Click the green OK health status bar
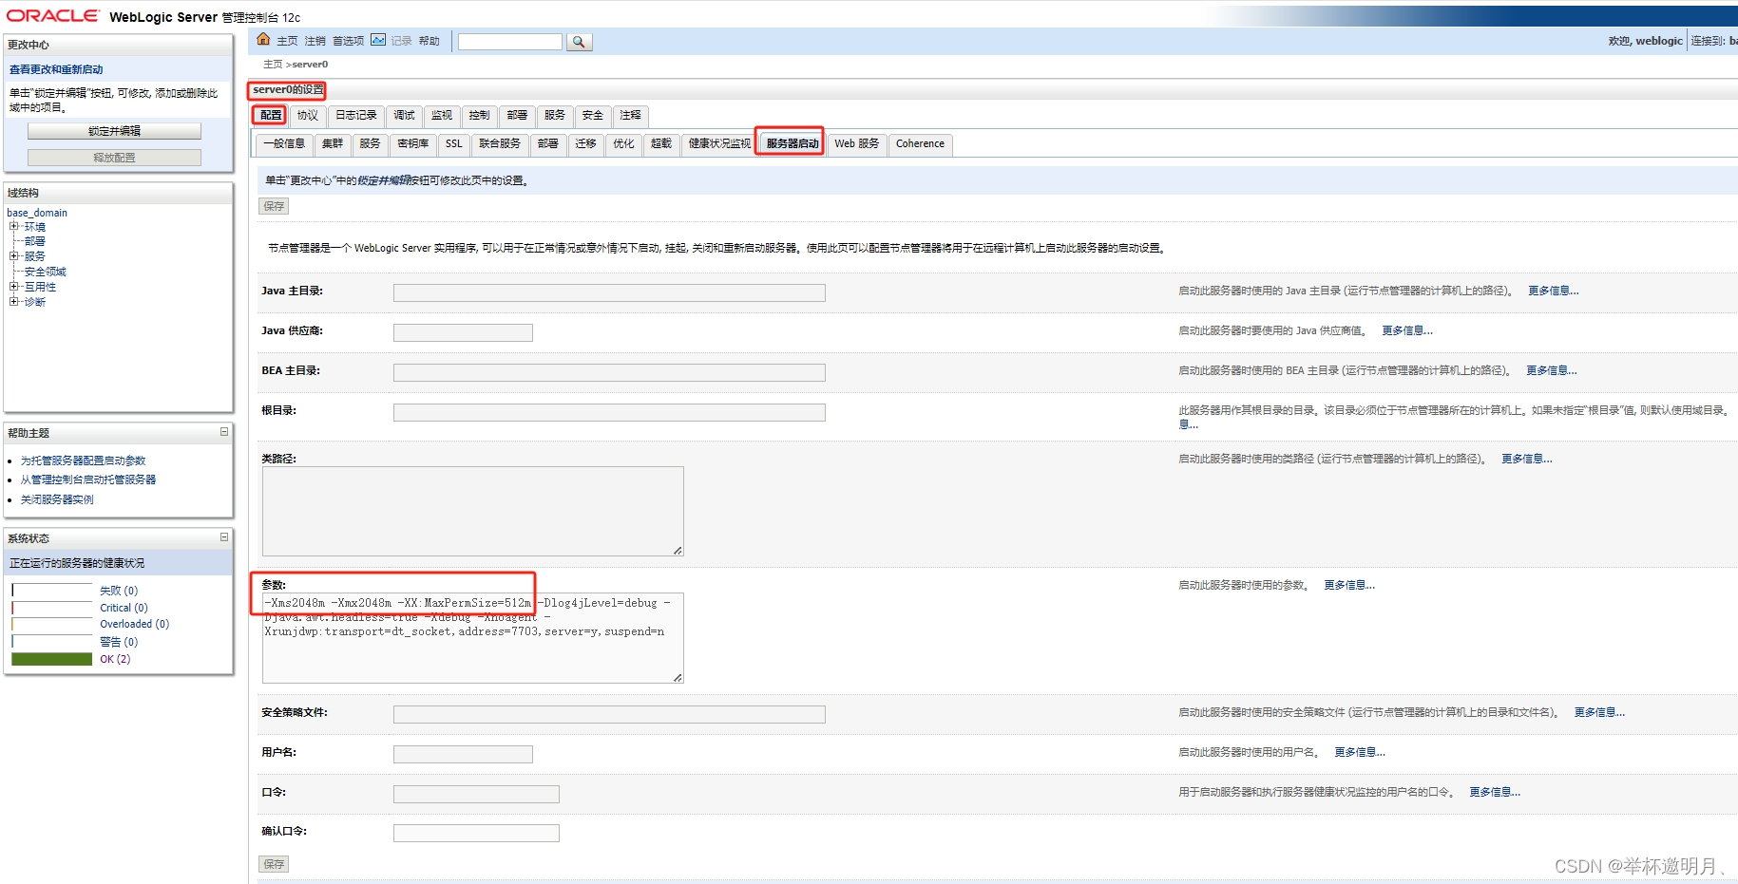The width and height of the screenshot is (1738, 884). click(x=52, y=659)
